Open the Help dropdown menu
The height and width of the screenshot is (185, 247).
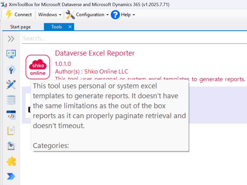128,15
